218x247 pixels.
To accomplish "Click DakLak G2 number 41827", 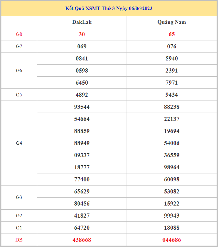I will point(82,216).
